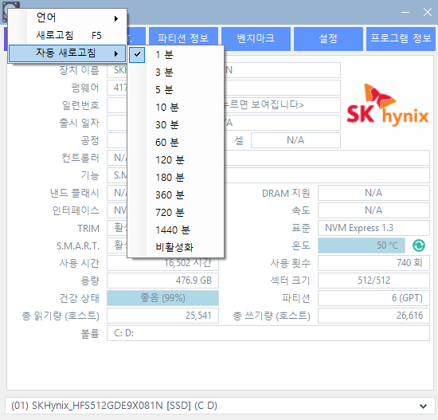Click the 740 회 power count field

[373, 263]
